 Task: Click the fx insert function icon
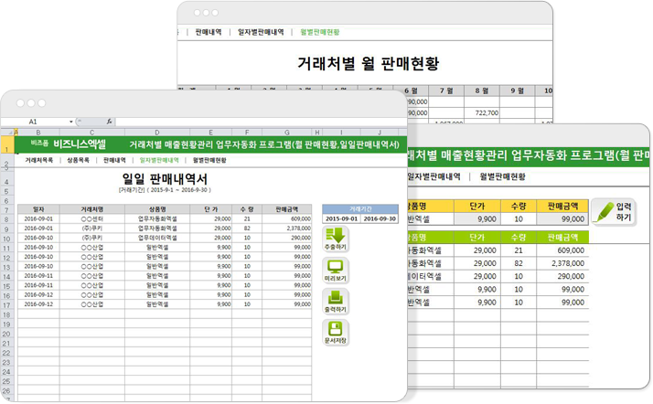click(109, 122)
